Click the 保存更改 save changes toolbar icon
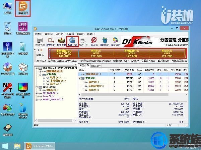Viewport: 201px width, 150px height. pyautogui.click(x=40, y=42)
